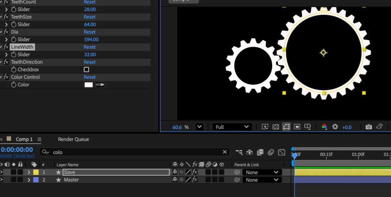Enable Motion Blur for the composition
Viewport: 391px width, 197px height.
271,152
